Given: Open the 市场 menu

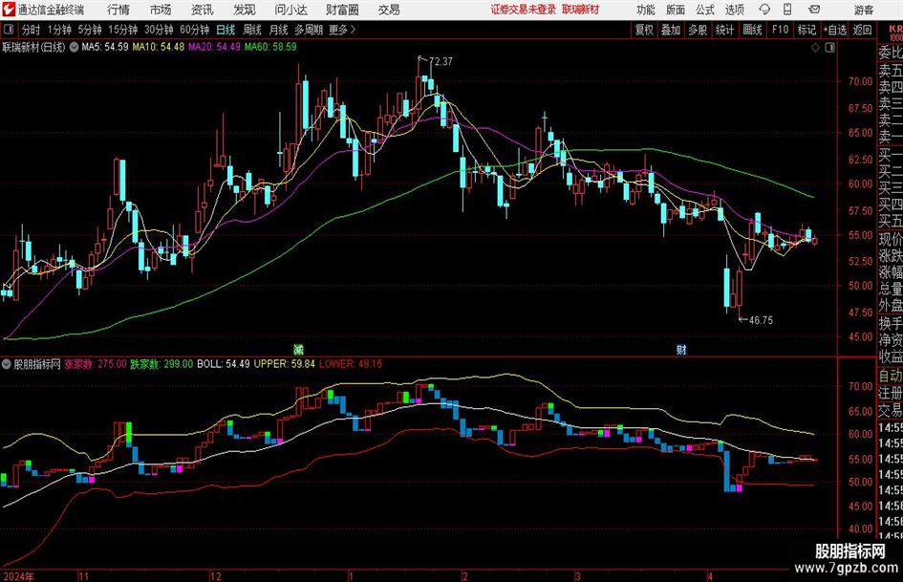Looking at the screenshot, I should point(161,10).
